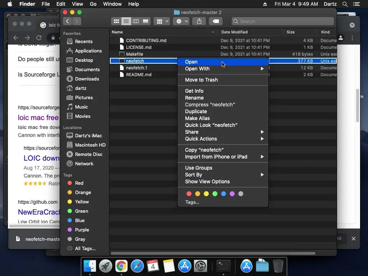The height and width of the screenshot is (276, 368).
Task: Open Documents in Finder sidebar
Action: [83, 70]
